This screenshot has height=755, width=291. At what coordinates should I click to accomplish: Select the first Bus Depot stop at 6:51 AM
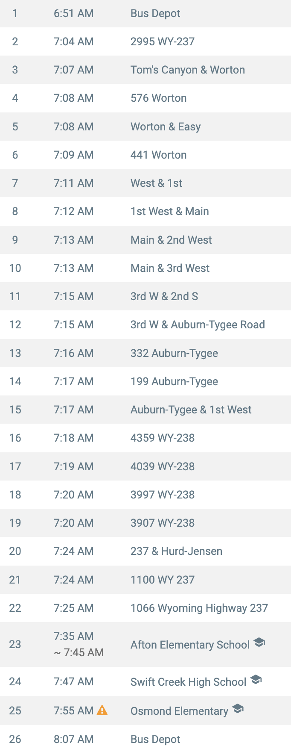(x=145, y=14)
